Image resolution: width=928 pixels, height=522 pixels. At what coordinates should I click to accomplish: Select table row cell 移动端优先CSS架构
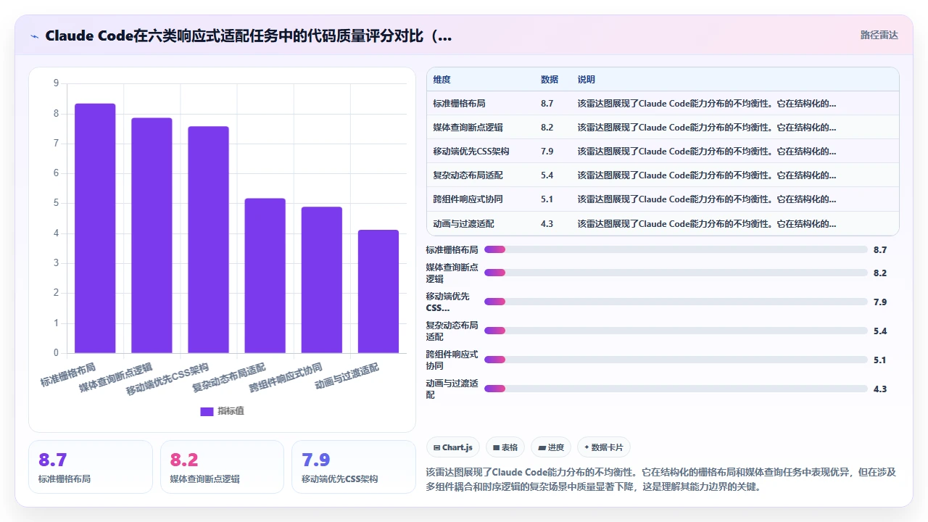tap(471, 152)
